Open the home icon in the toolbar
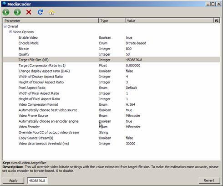Viewport: 223px width, 186px height. pos(51,12)
